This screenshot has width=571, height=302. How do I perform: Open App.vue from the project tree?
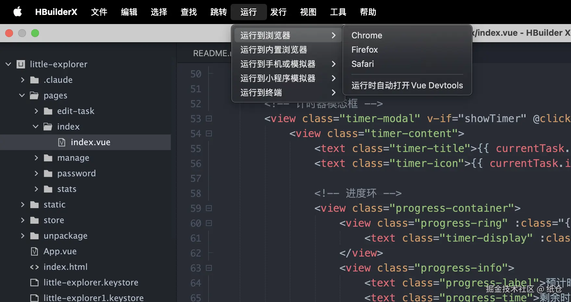(x=60, y=251)
